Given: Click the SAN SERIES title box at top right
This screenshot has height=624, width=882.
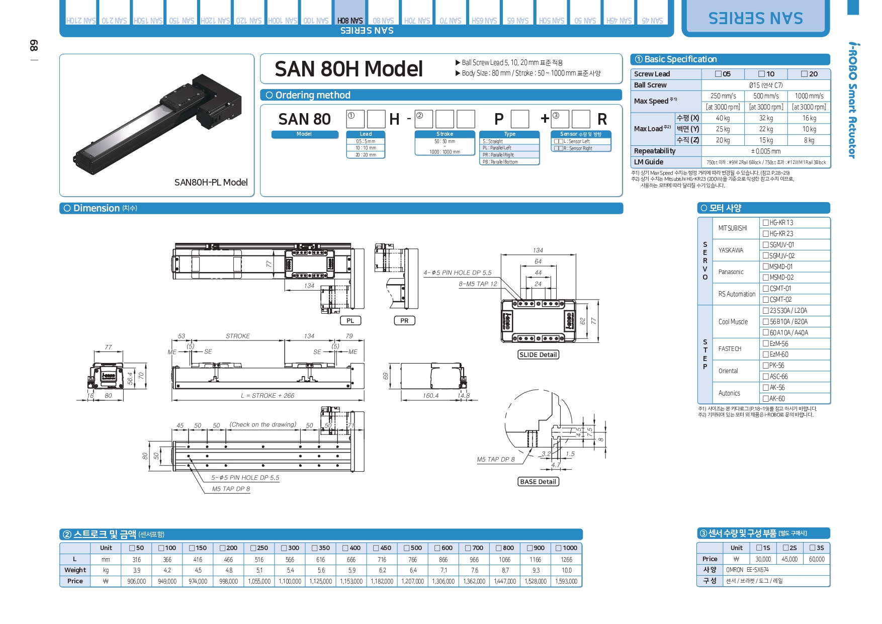Looking at the screenshot, I should click(755, 18).
